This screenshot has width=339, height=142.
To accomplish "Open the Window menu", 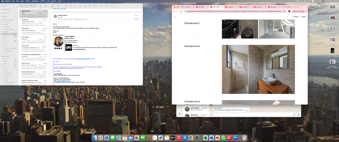I will [x=54, y=1].
